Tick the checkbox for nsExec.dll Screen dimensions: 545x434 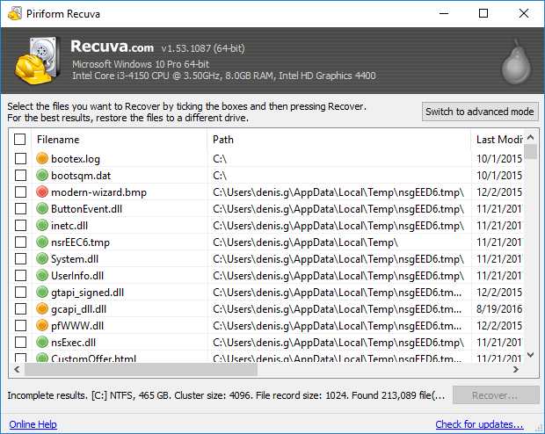pyautogui.click(x=20, y=342)
